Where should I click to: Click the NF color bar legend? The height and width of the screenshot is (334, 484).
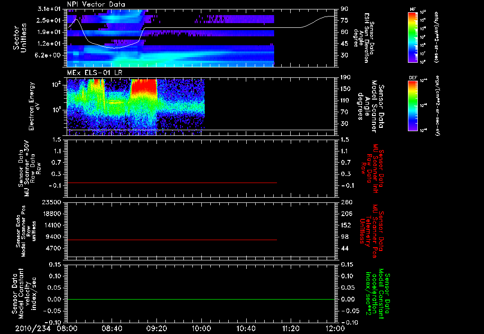(413, 37)
